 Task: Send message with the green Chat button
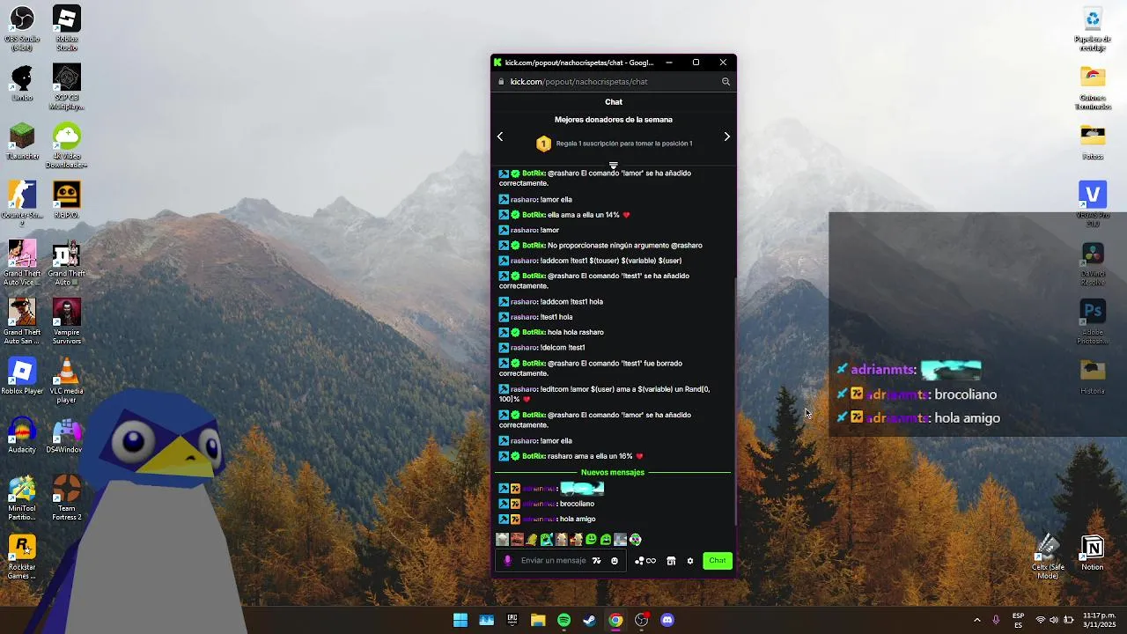click(718, 561)
